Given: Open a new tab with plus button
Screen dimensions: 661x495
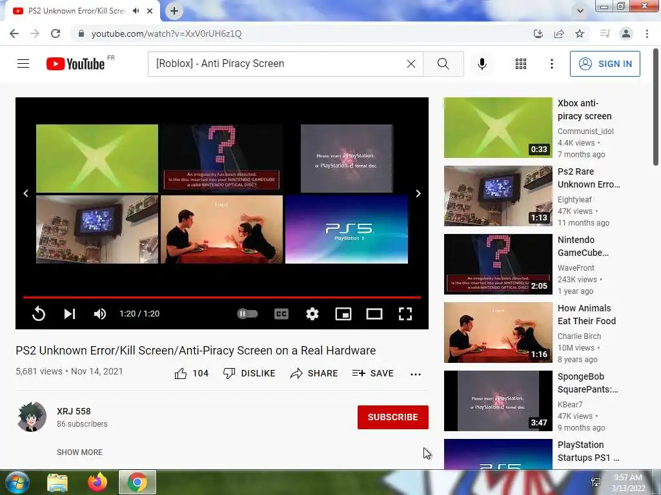Looking at the screenshot, I should [x=174, y=11].
